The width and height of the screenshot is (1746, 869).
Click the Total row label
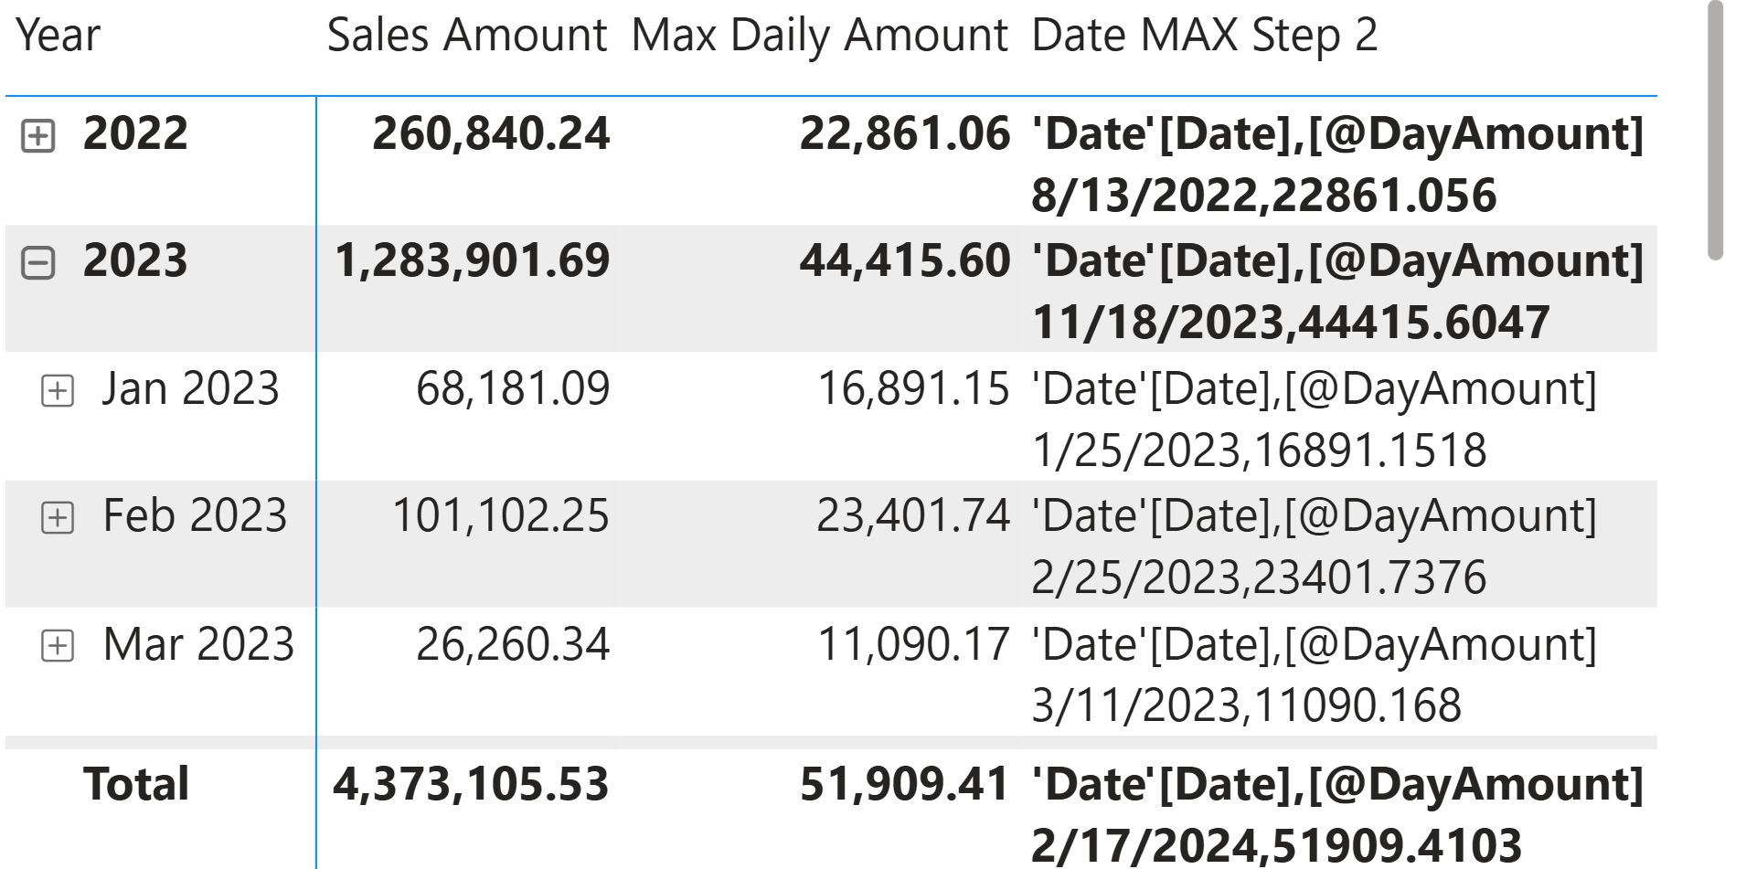click(136, 784)
